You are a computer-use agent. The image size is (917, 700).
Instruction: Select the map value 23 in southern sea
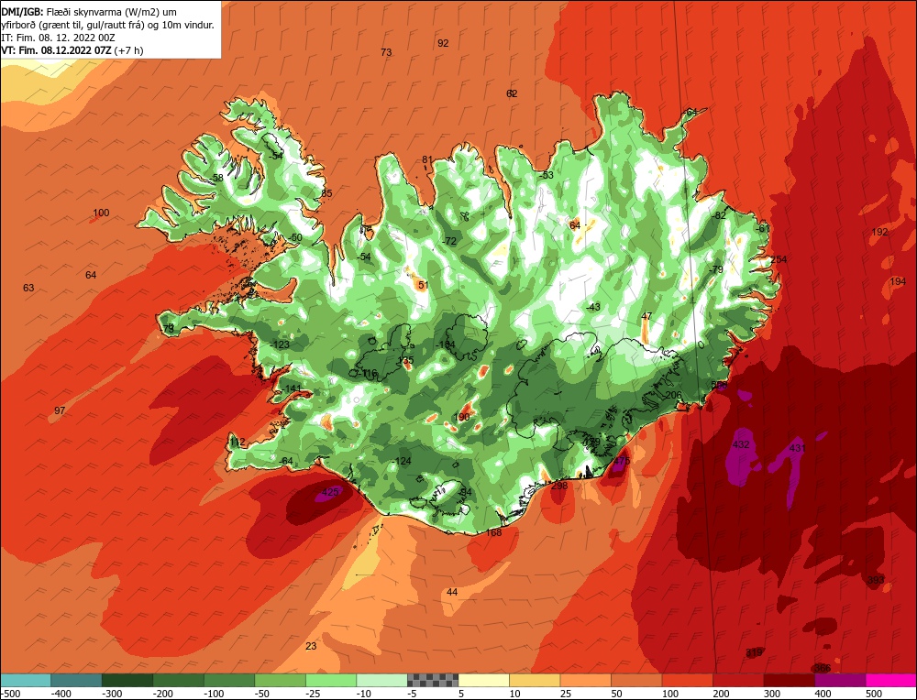tap(311, 646)
